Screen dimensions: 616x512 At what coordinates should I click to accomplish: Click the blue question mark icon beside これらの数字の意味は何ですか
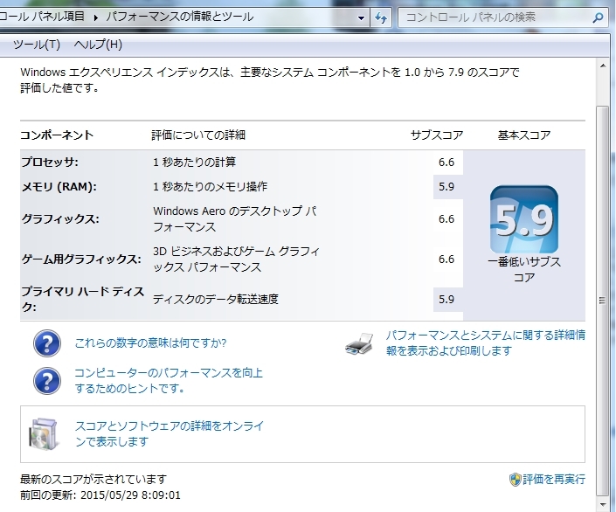tap(47, 344)
